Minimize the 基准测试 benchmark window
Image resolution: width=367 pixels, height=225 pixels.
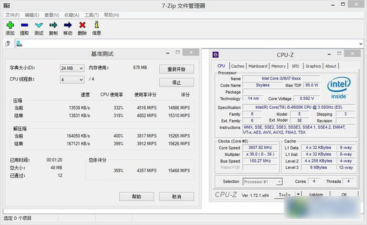(167, 53)
